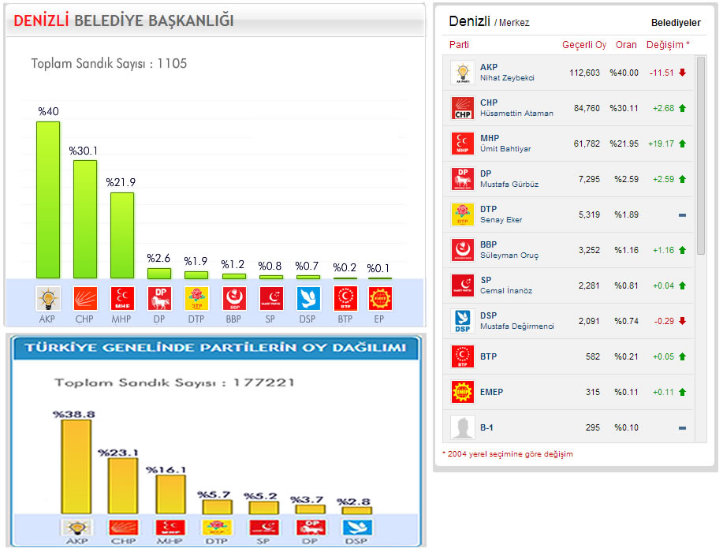The height and width of the screenshot is (552, 723).
Task: Click the CHP logo under the Denizli chart
Action: pos(85,298)
